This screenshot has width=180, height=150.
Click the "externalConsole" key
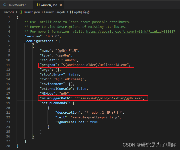[56, 89]
